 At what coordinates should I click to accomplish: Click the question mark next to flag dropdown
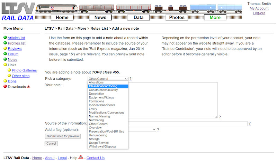(x=158, y=130)
